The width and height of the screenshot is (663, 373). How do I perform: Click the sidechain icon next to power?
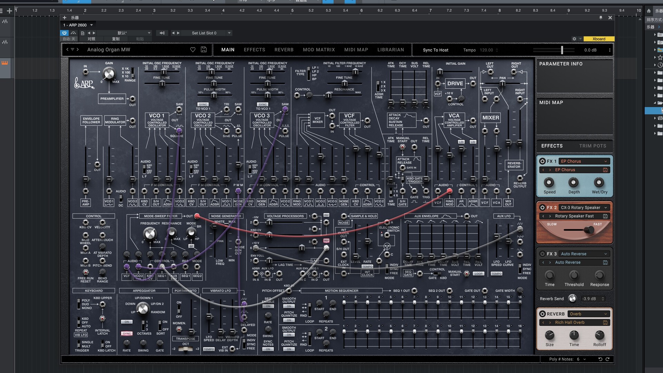[73, 33]
